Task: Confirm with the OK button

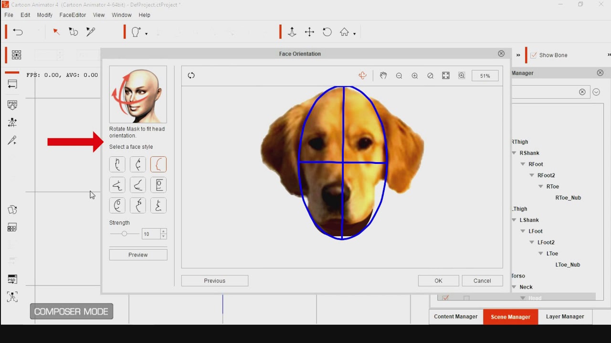Action: click(x=439, y=281)
